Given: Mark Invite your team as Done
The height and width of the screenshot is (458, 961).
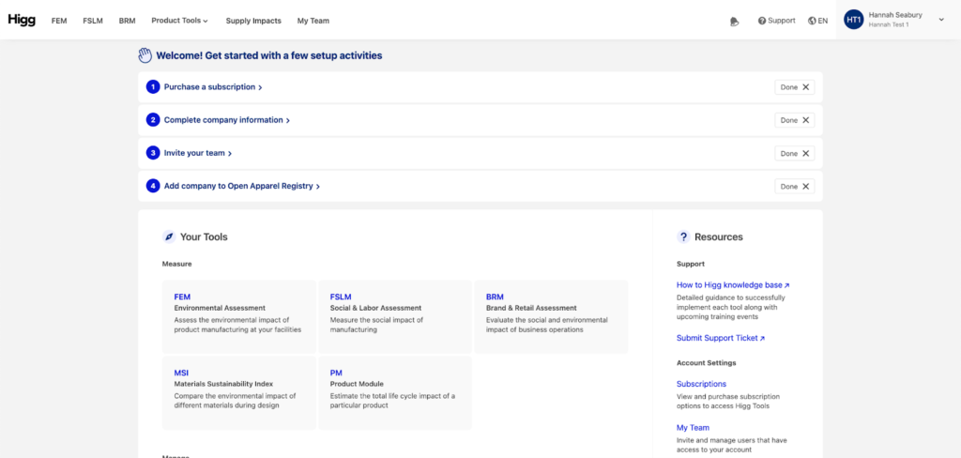Looking at the screenshot, I should (x=794, y=153).
